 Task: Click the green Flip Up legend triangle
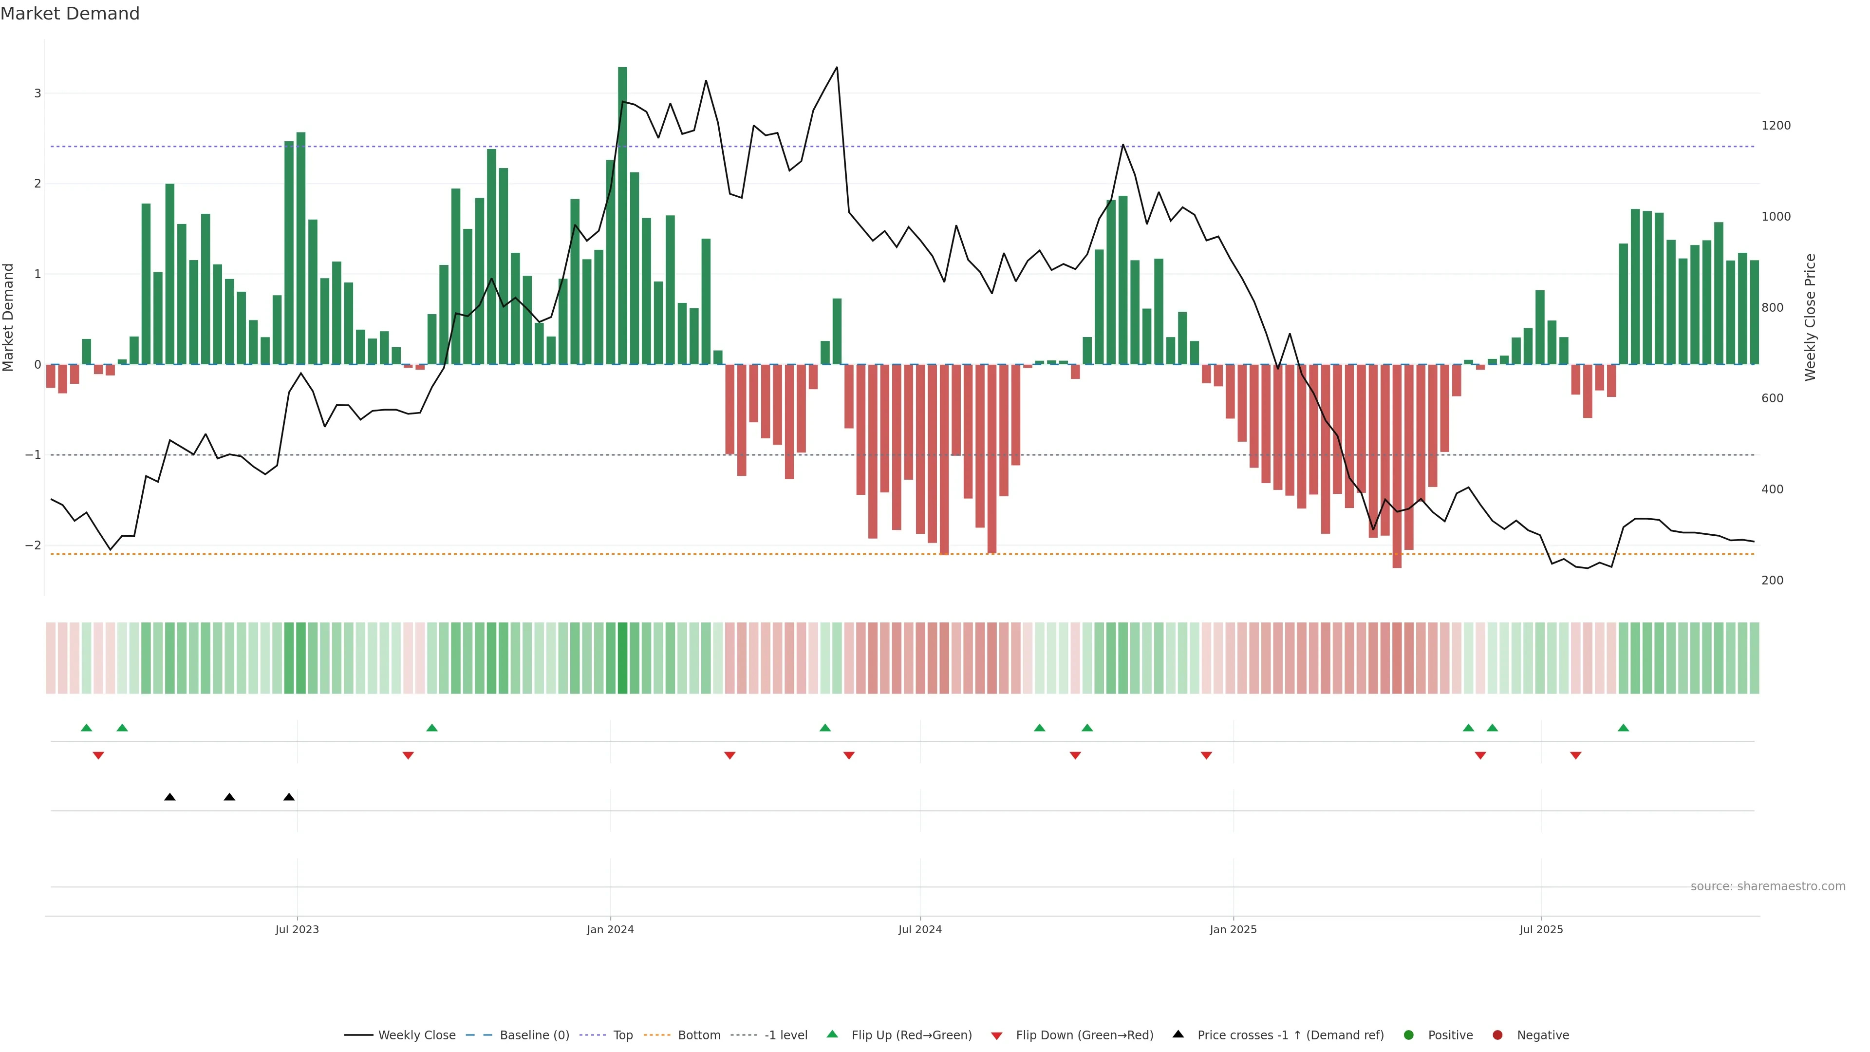point(832,1034)
